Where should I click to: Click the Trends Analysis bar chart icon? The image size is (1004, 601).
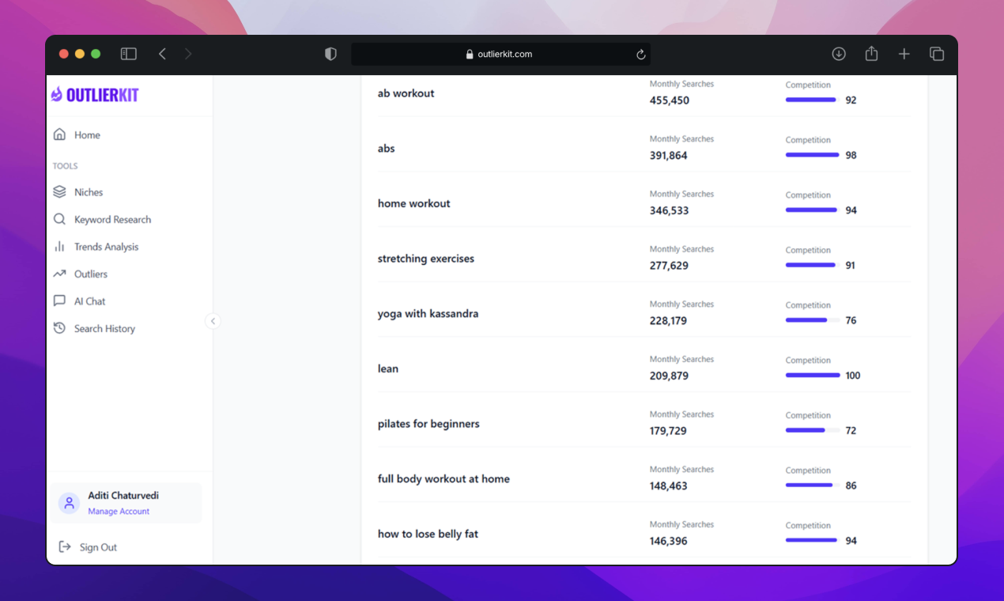(x=59, y=247)
